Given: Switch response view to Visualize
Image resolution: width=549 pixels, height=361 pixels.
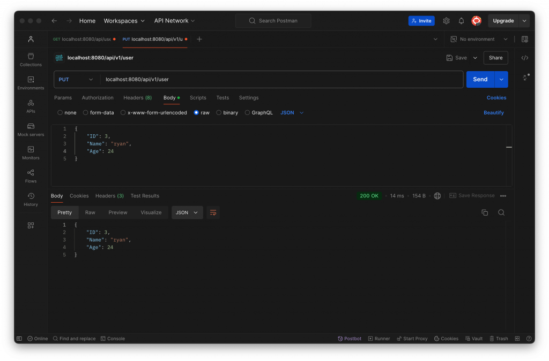Looking at the screenshot, I should click(151, 213).
